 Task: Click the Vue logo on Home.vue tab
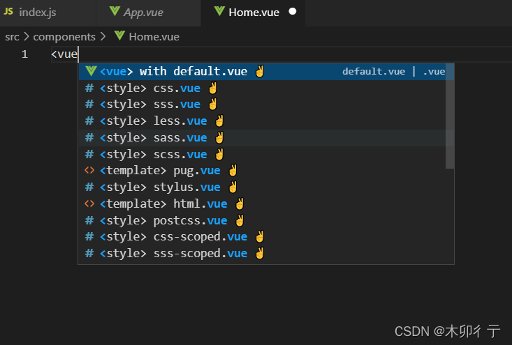click(x=219, y=11)
